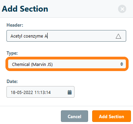Select the day value 18 in Date
Viewport: 133px width, 124px height.
13,92
